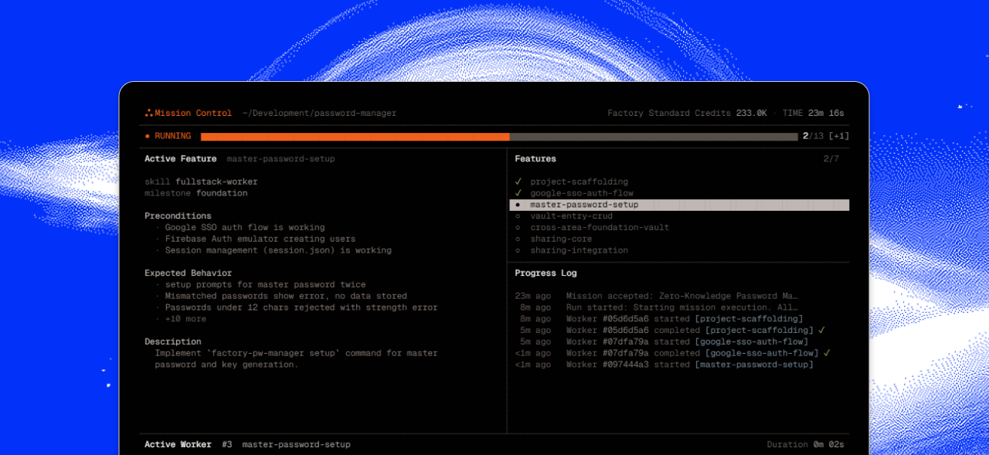Viewport: 989px width, 455px height.
Task: Click the open circle beside sharing-core
Action: click(x=518, y=239)
